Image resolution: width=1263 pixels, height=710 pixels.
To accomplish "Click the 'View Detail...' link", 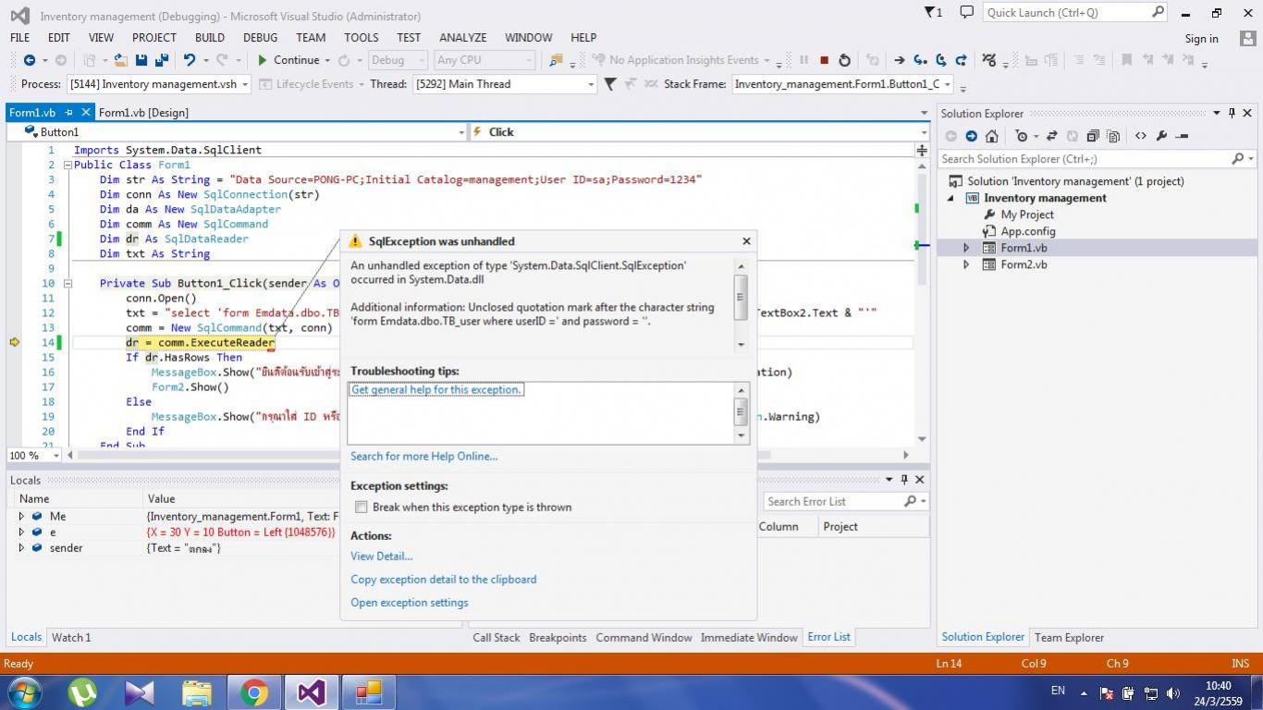I will click(x=381, y=556).
